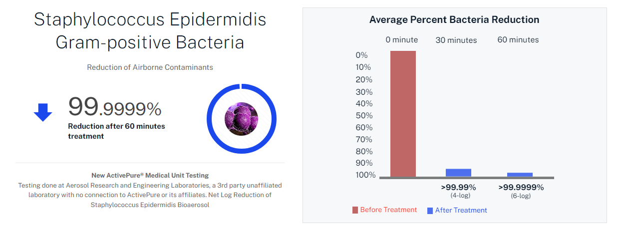Select the 60 minutes column label

point(518,40)
